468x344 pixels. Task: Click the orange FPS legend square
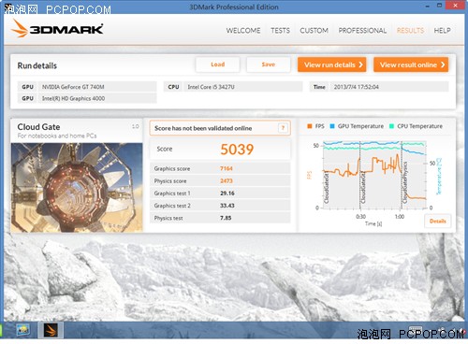(310, 126)
